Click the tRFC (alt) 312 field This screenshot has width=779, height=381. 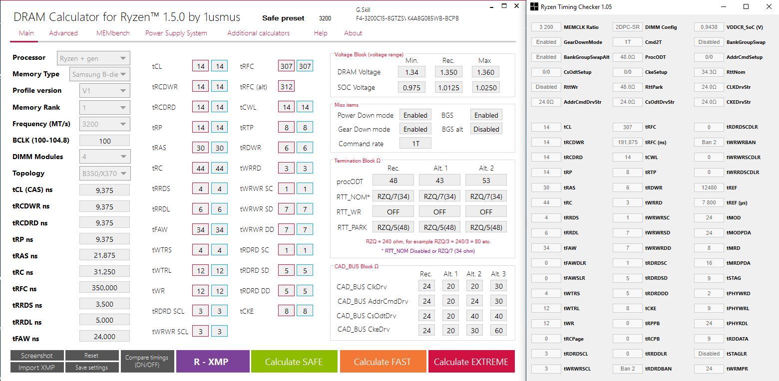click(286, 87)
